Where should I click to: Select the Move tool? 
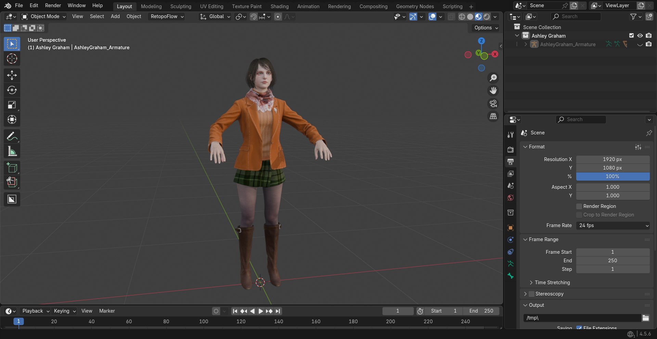tap(12, 75)
